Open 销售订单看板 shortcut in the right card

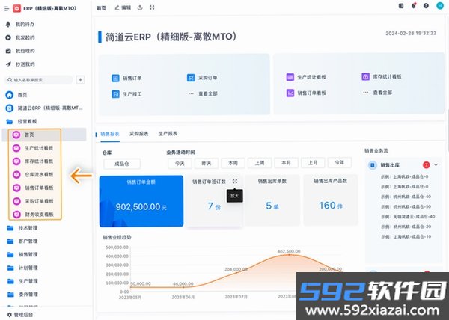click(306, 93)
